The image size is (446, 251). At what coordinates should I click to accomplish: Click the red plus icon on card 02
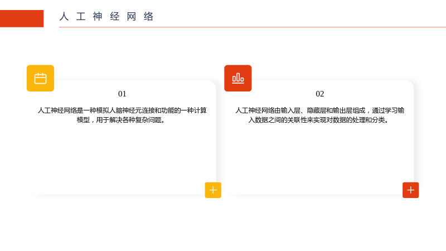pos(410,190)
